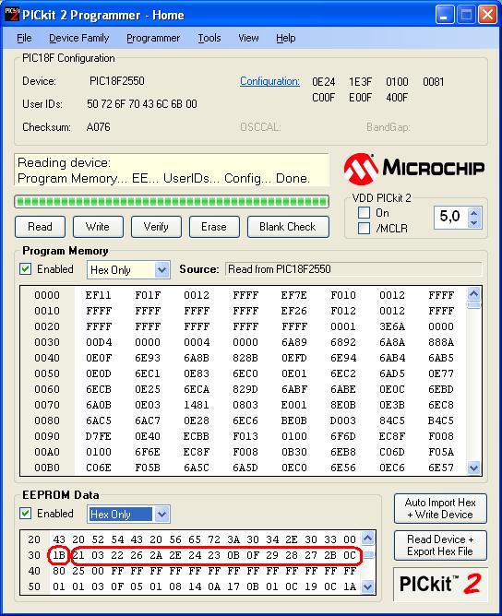Viewport: 502px width, 616px height.
Task: Click Program Memory cell 3E6A
Action: (392, 326)
